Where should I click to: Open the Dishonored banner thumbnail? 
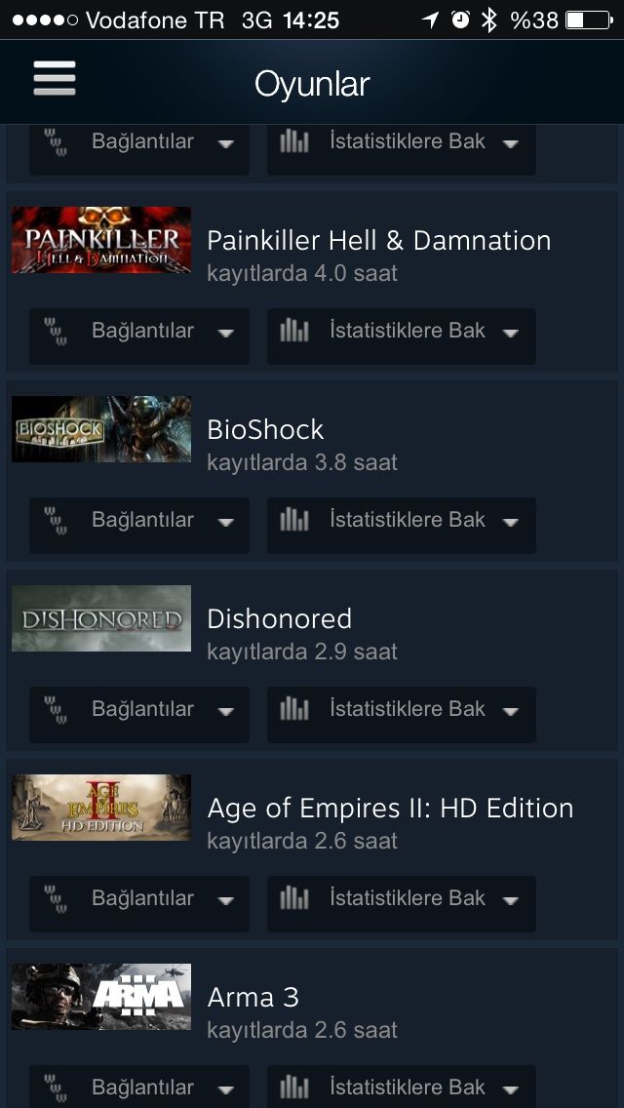point(101,618)
